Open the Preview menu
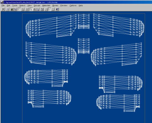Screen dimensions: 152x123 point(64,5)
